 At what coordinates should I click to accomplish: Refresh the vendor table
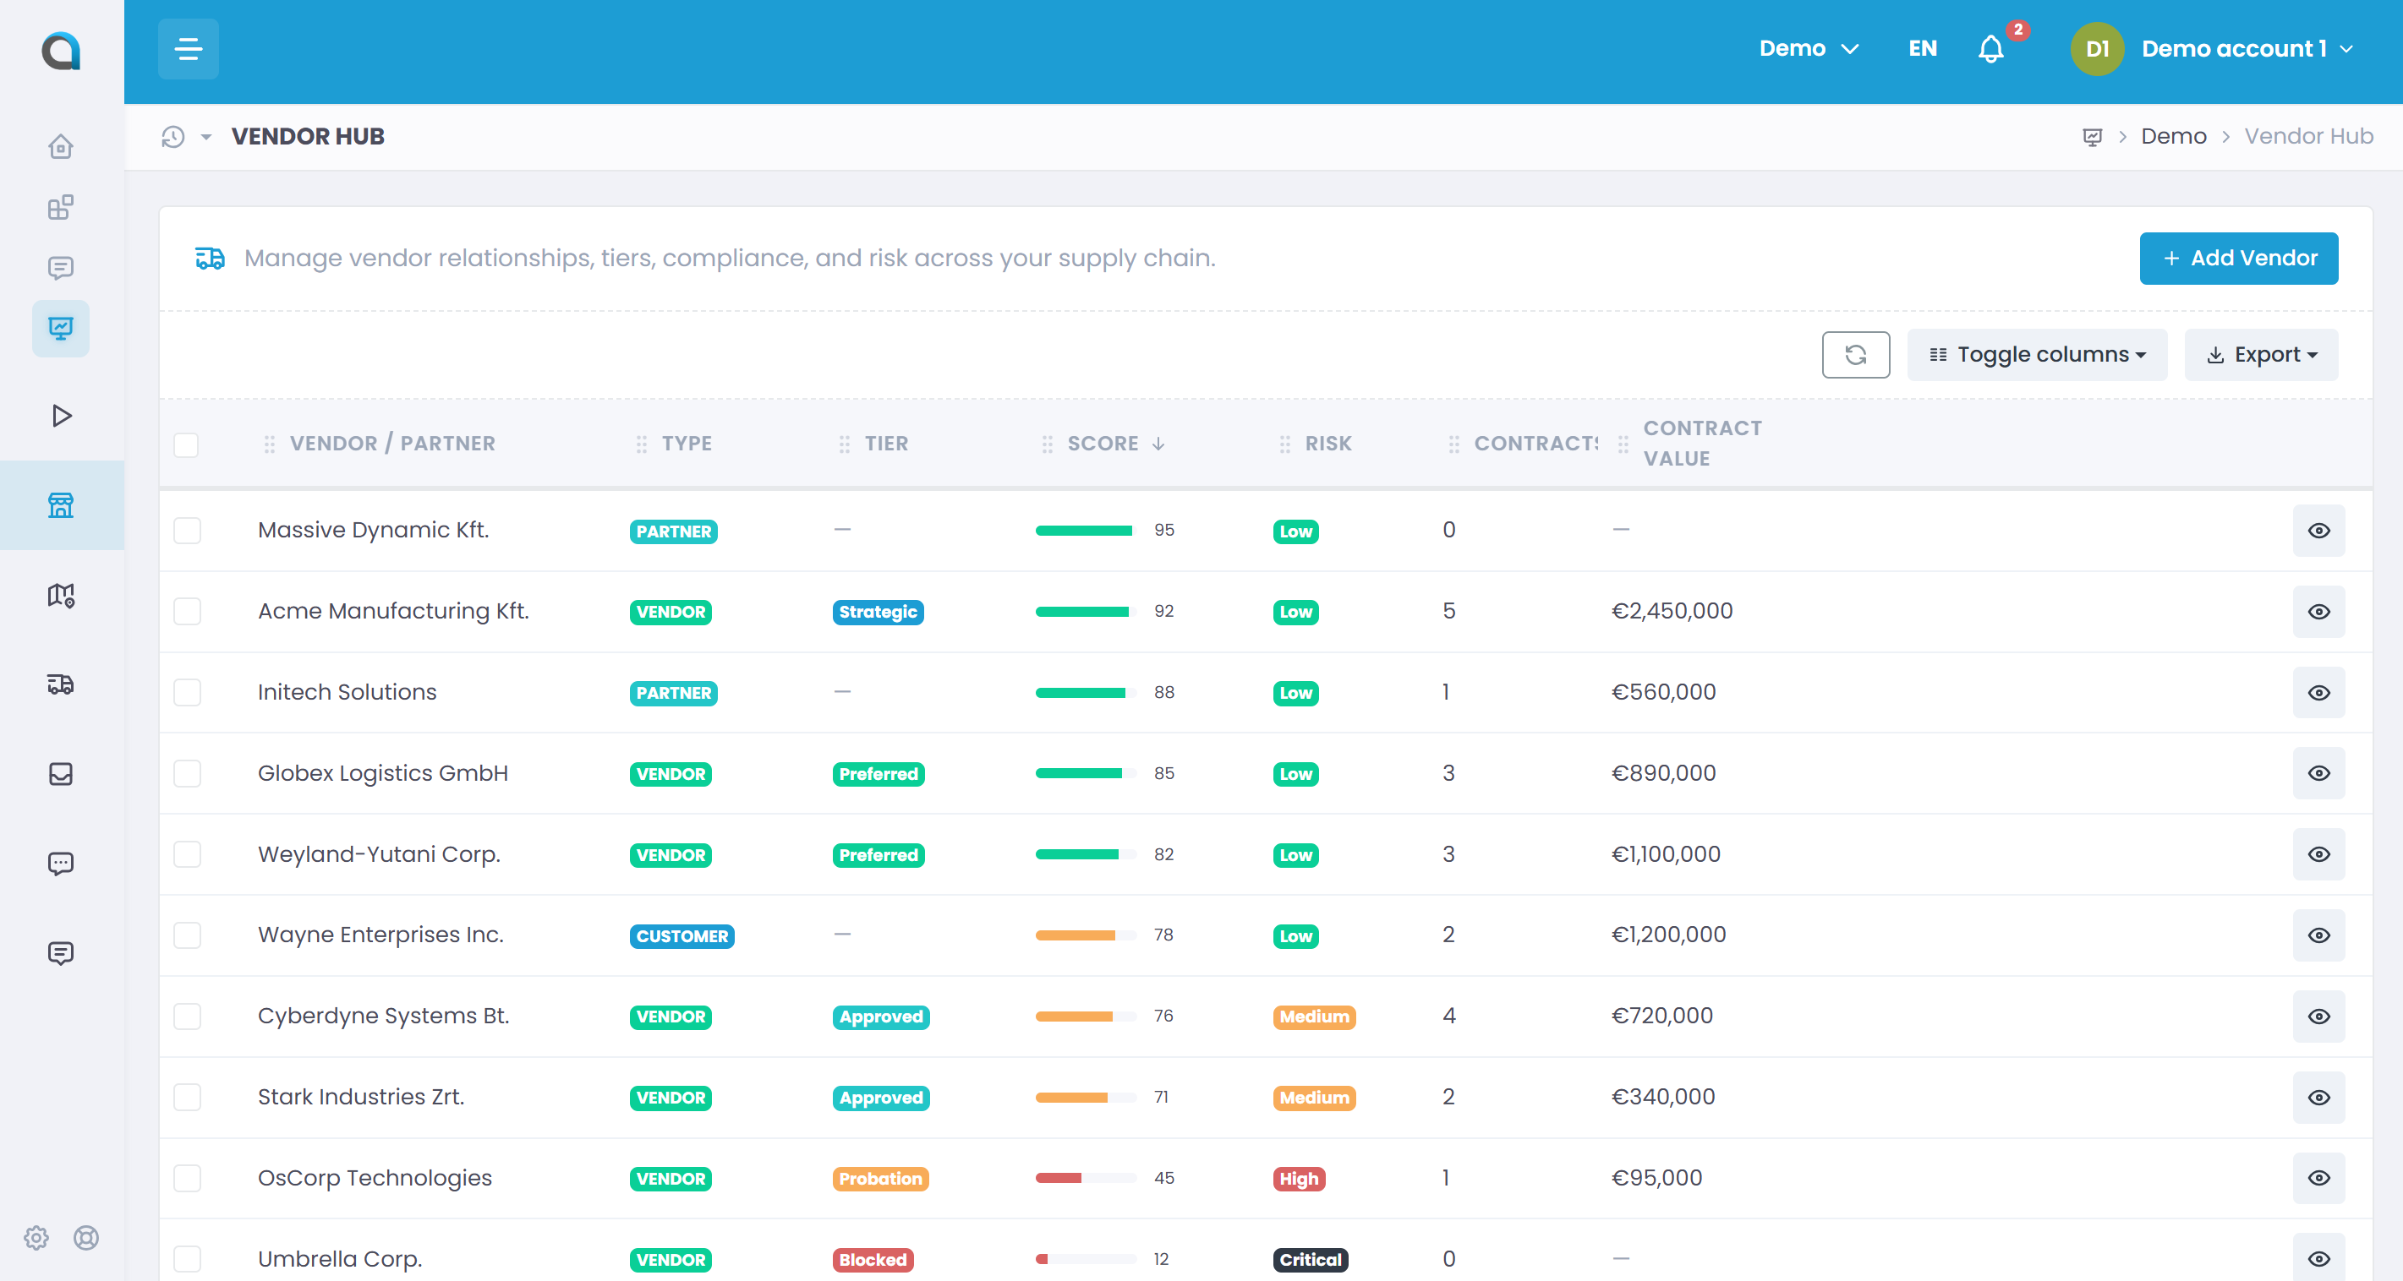click(x=1855, y=354)
